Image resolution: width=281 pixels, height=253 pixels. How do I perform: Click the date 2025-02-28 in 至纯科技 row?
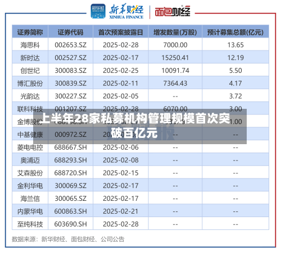tap(121, 224)
